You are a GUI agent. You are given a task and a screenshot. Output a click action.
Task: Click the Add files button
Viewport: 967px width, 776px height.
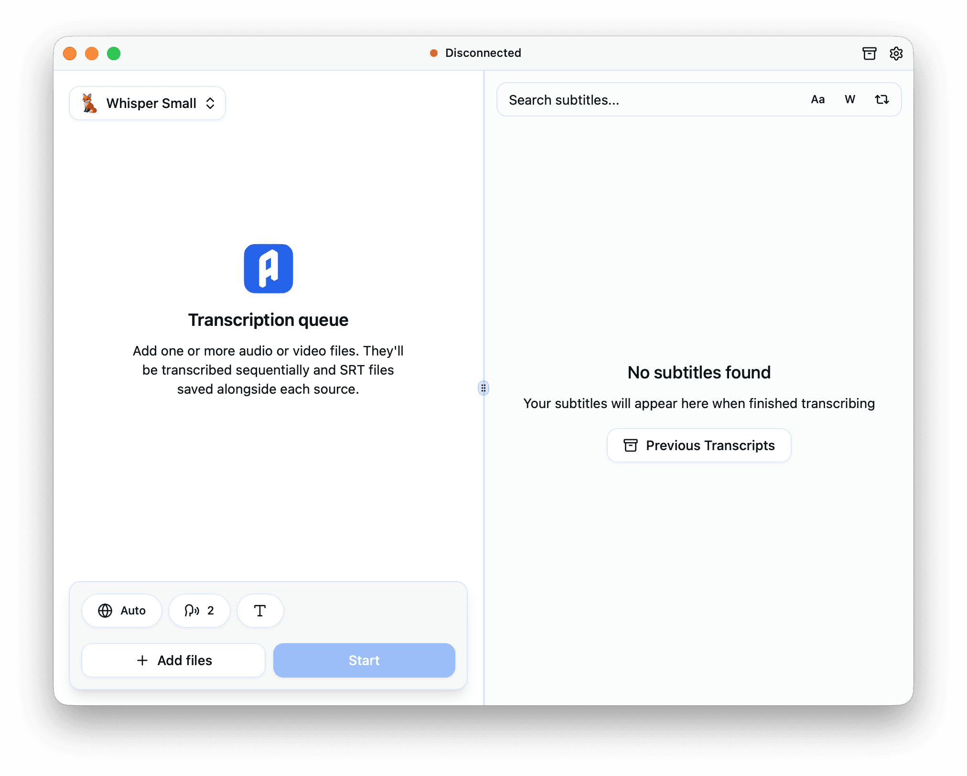point(173,660)
